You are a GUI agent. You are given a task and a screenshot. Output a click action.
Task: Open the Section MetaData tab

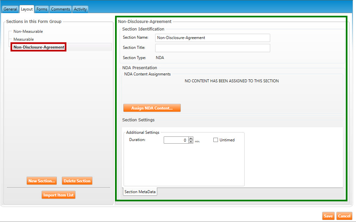(x=140, y=192)
